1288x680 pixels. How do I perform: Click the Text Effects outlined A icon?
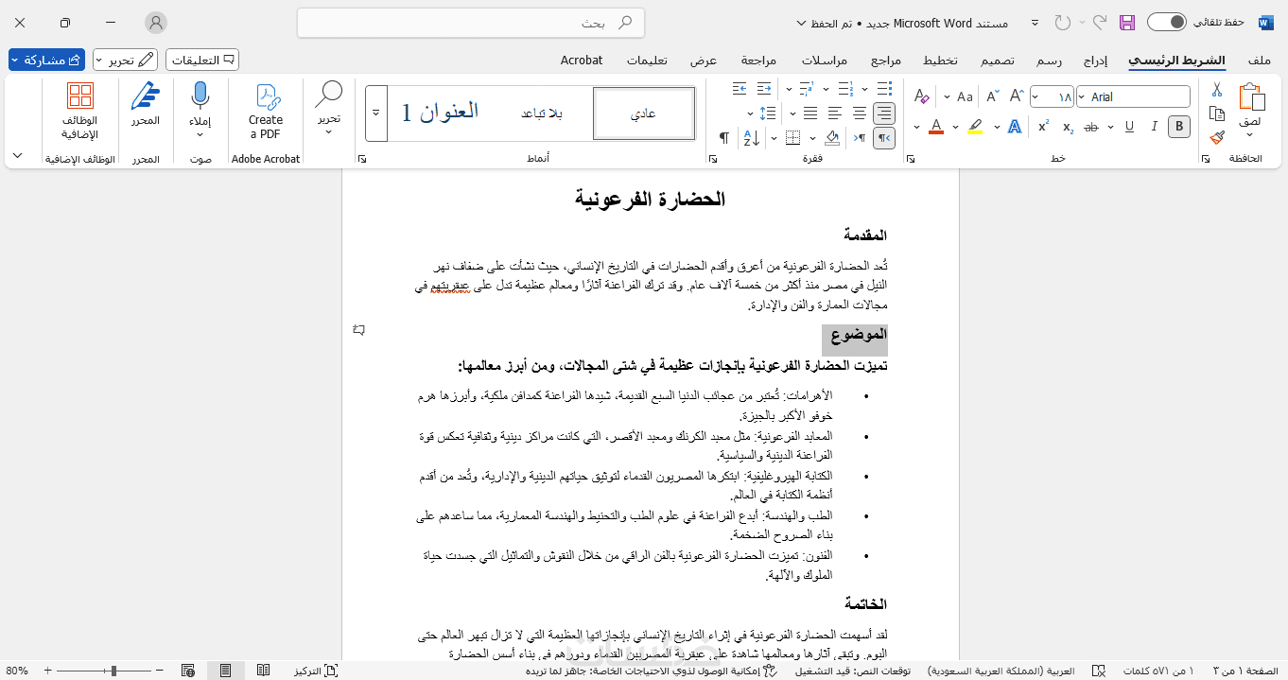(1015, 127)
